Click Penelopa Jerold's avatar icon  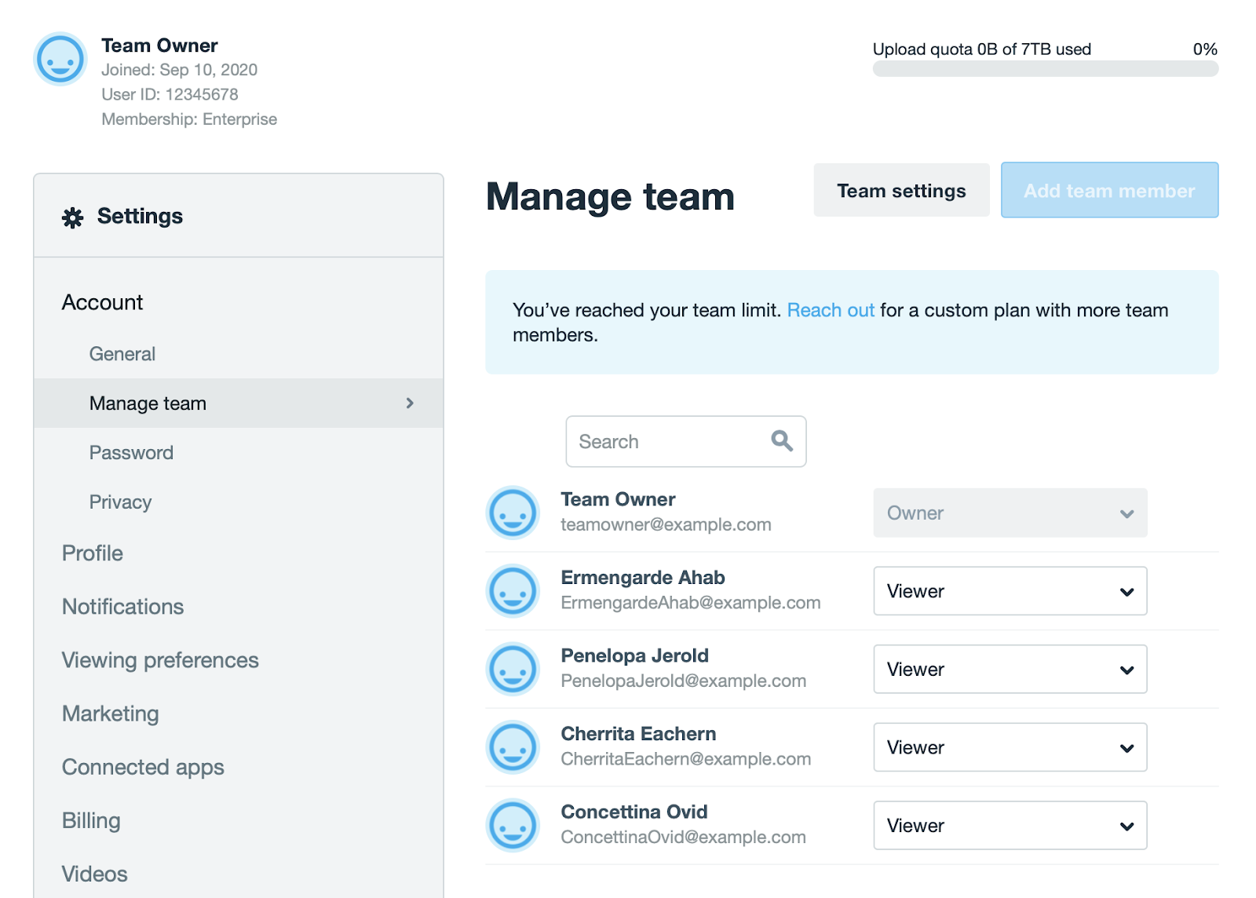[x=513, y=669]
